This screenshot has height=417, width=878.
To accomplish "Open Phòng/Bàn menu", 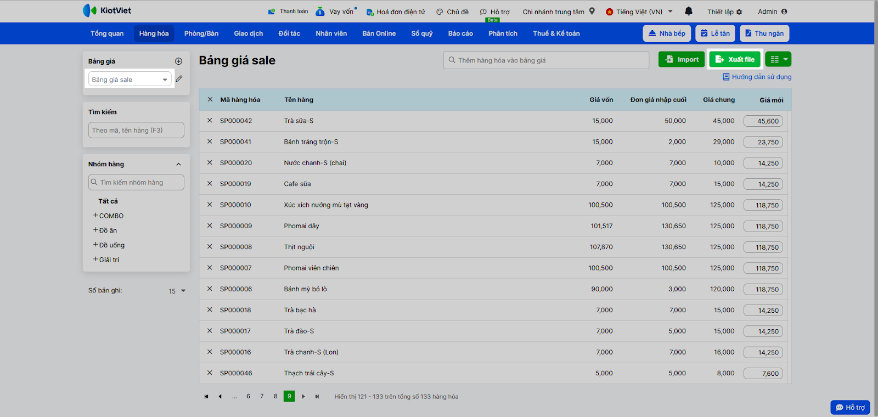I will tap(201, 33).
